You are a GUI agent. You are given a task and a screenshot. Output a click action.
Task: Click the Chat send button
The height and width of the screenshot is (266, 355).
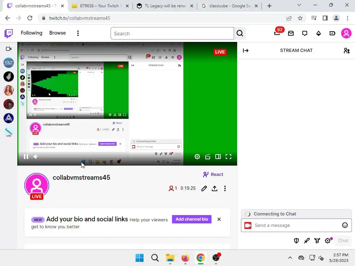(343, 241)
